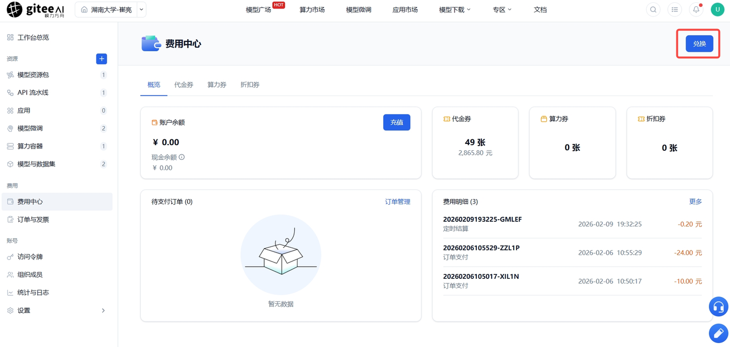730x347 pixels.
Task: Click the -24.00 元 amount
Action: click(687, 253)
